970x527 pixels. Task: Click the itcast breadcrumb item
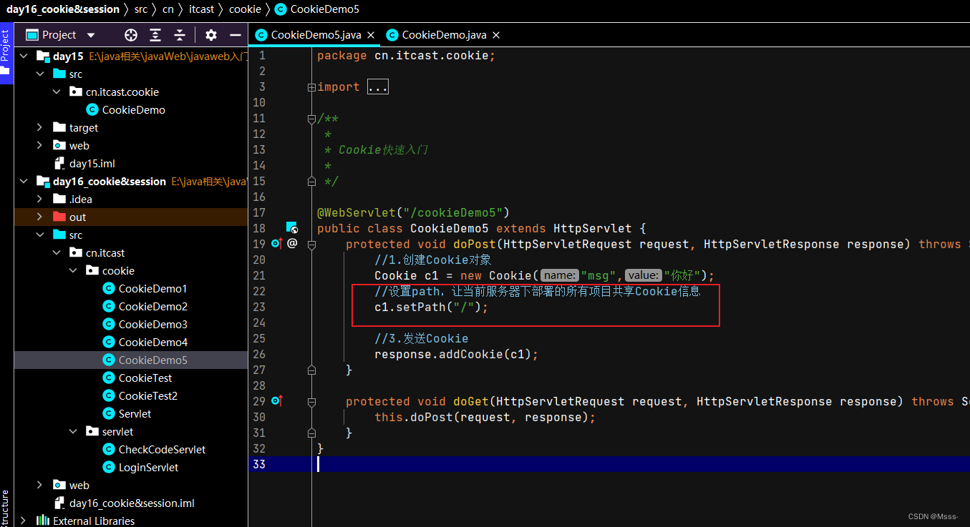pyautogui.click(x=202, y=9)
